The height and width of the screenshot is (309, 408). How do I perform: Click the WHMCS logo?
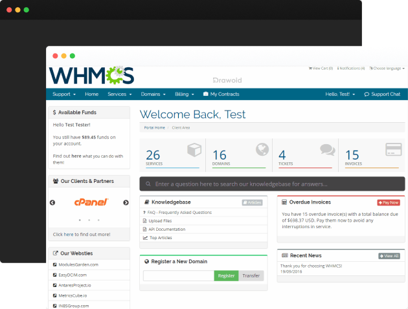[91, 76]
